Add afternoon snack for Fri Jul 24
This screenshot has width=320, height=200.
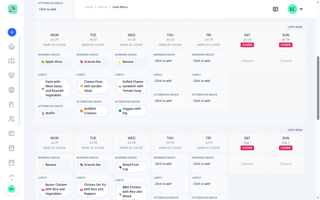pos(201,101)
